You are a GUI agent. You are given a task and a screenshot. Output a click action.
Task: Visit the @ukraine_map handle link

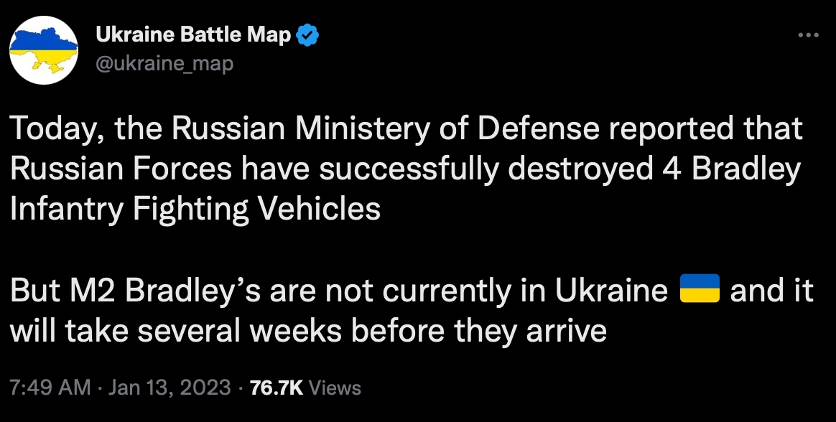click(x=164, y=65)
